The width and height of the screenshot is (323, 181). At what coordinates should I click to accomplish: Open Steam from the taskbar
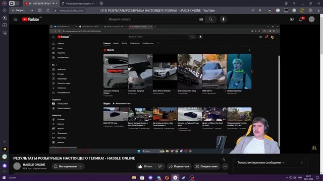183,177
